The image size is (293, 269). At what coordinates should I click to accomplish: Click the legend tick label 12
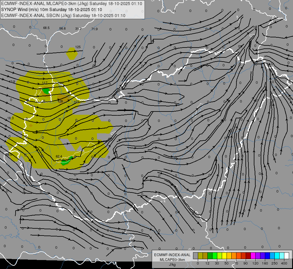pos(207,263)
